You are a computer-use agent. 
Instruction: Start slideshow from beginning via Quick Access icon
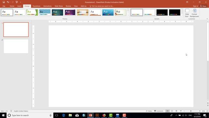click(x=17, y=2)
